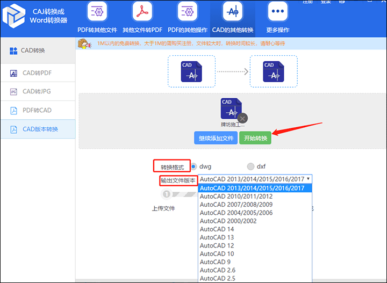
Task: Click the CAD转换 grid icon
Action: coord(13,51)
